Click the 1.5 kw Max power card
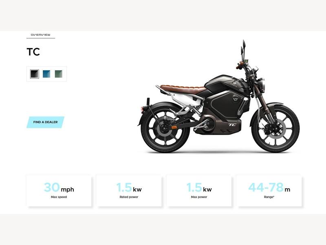The height and width of the screenshot is (245, 326). pos(199,191)
